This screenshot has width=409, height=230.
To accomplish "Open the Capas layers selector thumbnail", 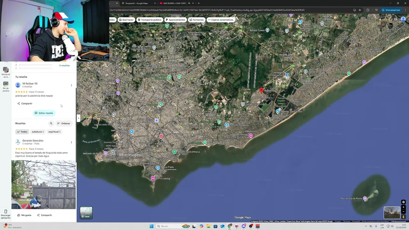I will [x=86, y=213].
